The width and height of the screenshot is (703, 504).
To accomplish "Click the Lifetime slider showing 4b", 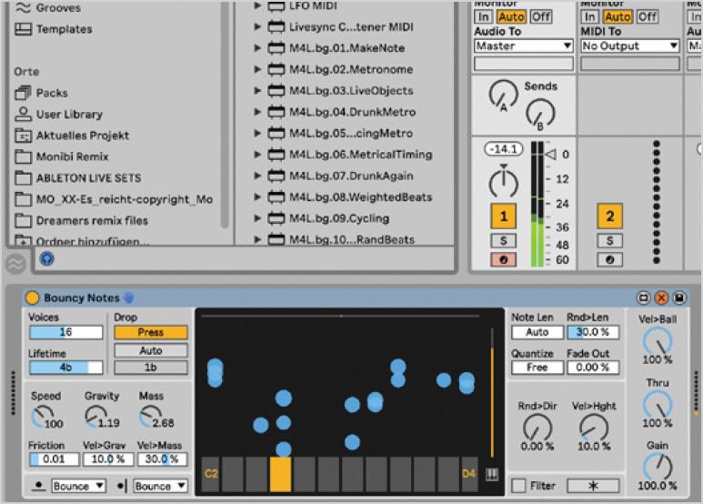I will click(65, 368).
